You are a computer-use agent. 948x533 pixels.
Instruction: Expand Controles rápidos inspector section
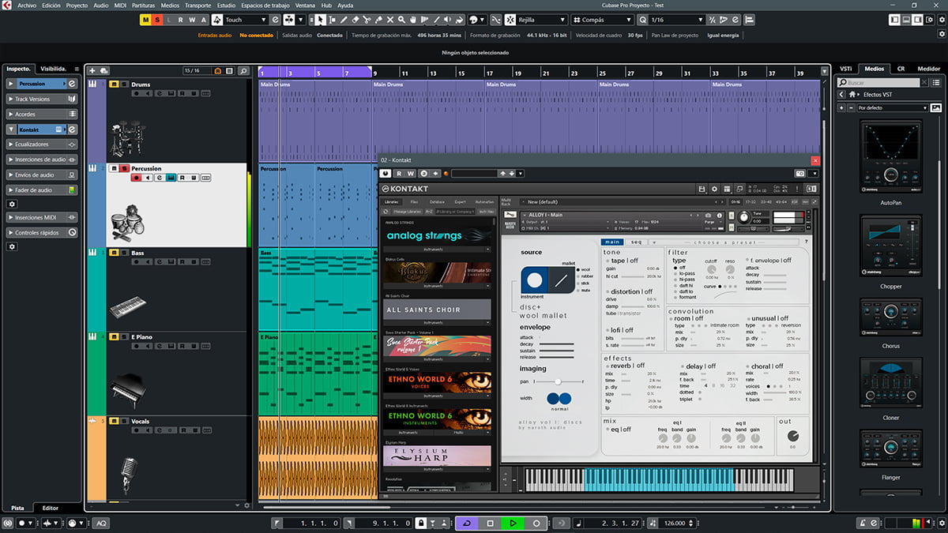click(42, 232)
